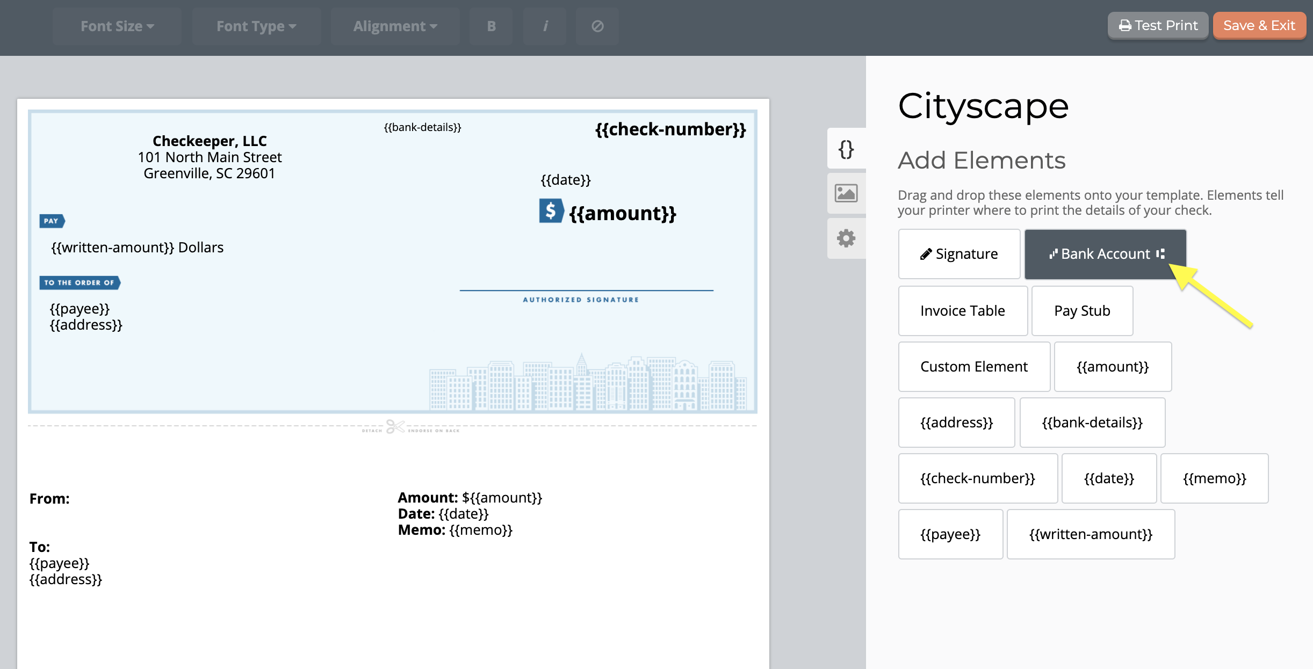
Task: Click the scissors detach icon
Action: [395, 427]
